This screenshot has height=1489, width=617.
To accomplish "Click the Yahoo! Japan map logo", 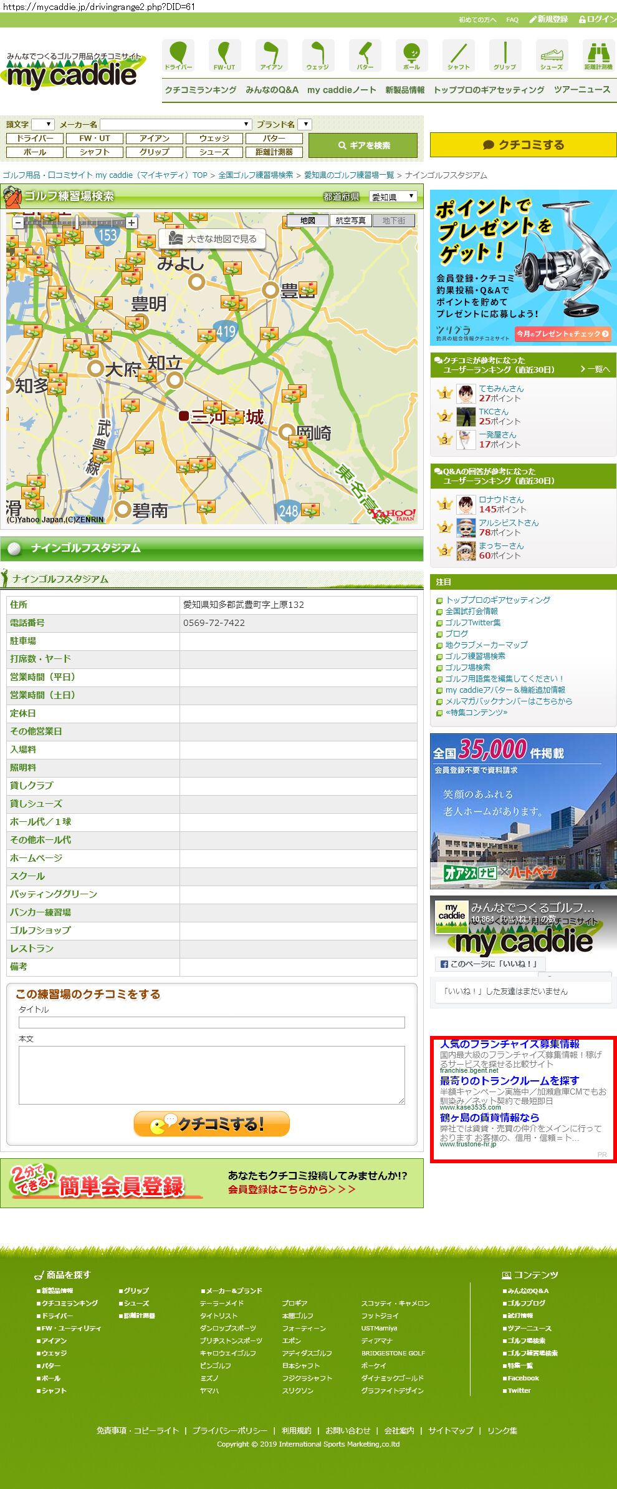I will pyautogui.click(x=393, y=514).
